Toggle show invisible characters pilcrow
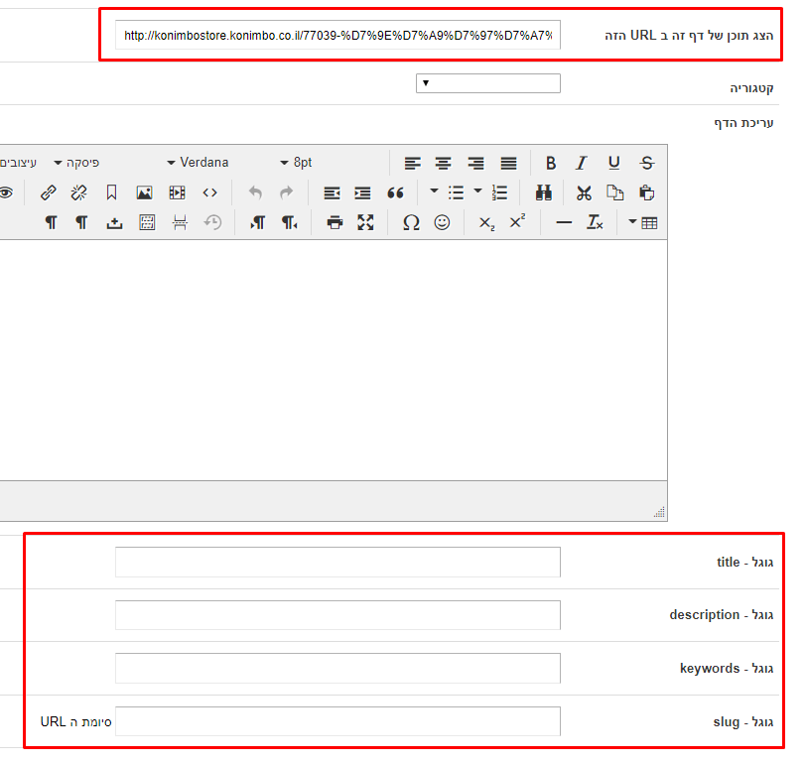Screen dimensions: 805x764 [51, 222]
